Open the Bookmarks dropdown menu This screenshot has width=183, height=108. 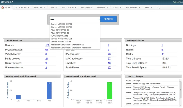click(133, 8)
